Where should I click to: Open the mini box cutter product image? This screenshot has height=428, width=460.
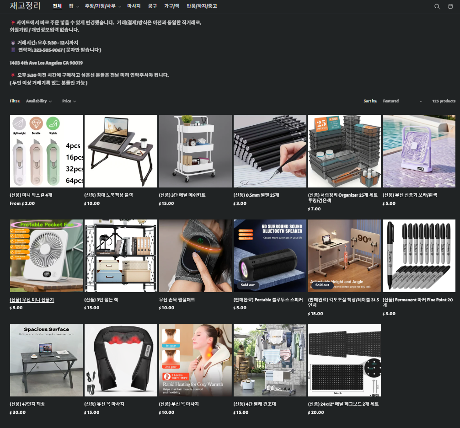46,151
